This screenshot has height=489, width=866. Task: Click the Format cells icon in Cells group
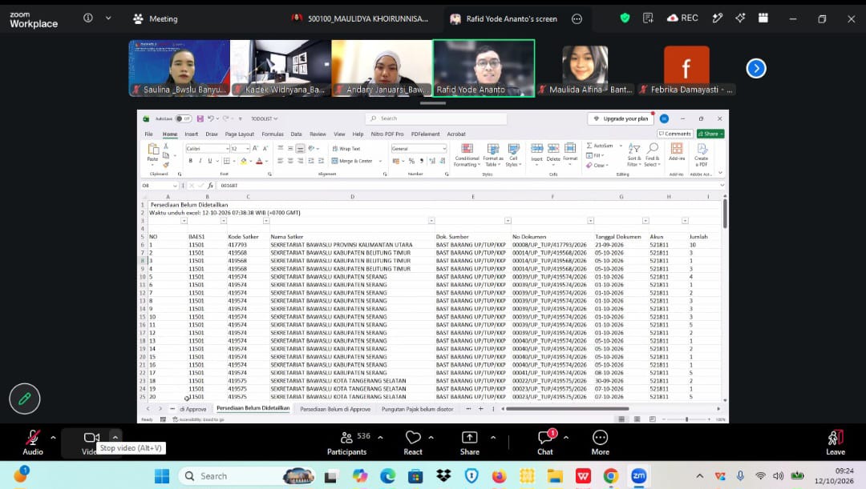(570, 148)
